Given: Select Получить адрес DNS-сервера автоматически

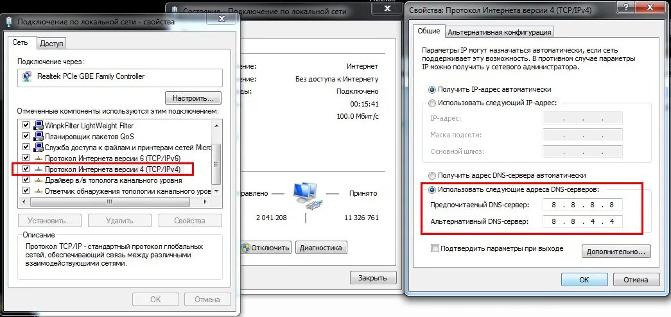Looking at the screenshot, I should [432, 175].
